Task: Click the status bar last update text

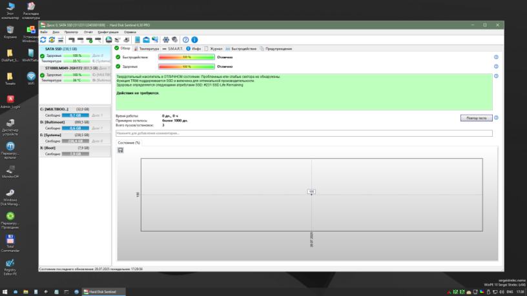Action: click(x=91, y=269)
